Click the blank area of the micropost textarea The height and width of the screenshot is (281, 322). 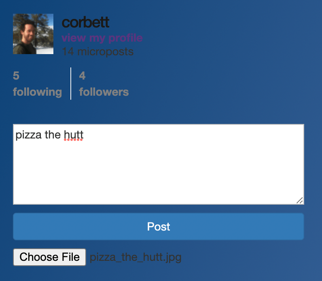pyautogui.click(x=158, y=174)
